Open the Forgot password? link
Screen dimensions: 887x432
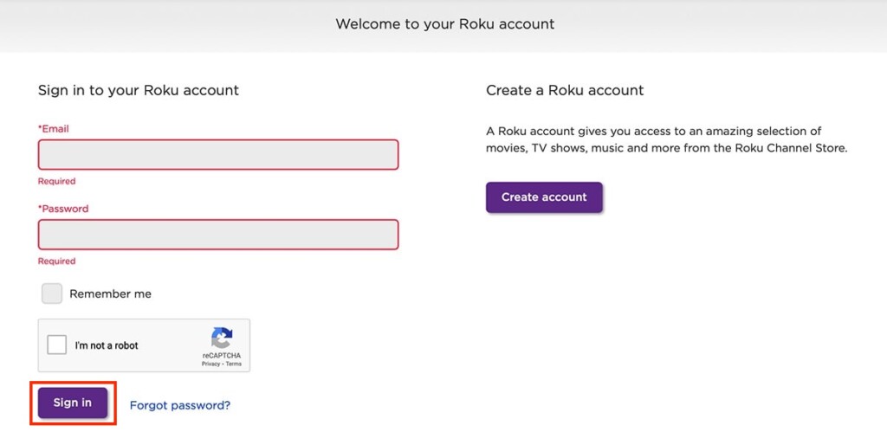coord(180,405)
